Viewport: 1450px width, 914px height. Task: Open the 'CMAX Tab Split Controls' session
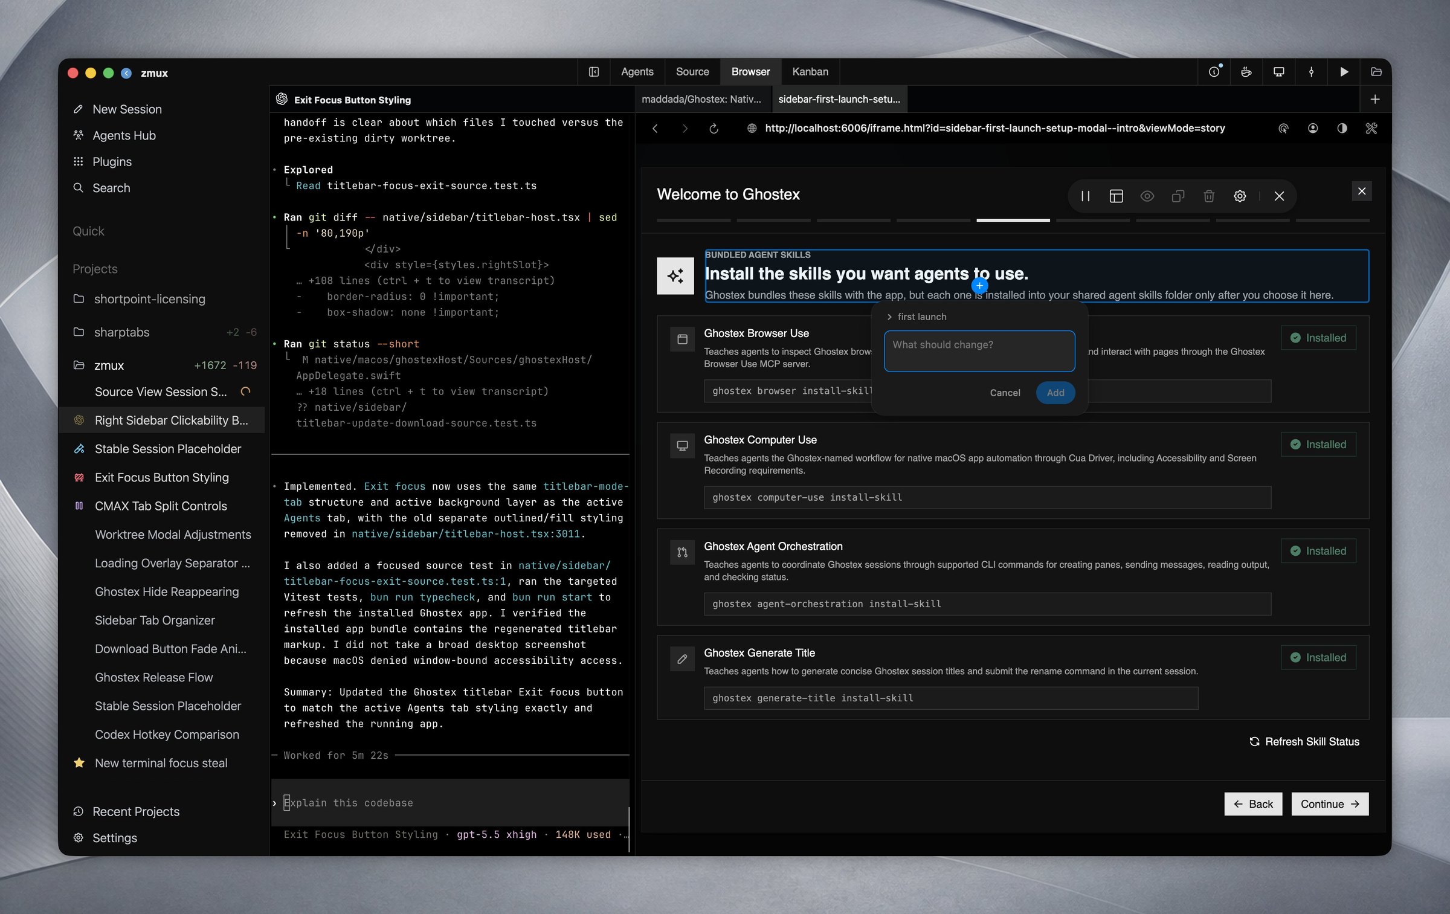[x=162, y=506]
